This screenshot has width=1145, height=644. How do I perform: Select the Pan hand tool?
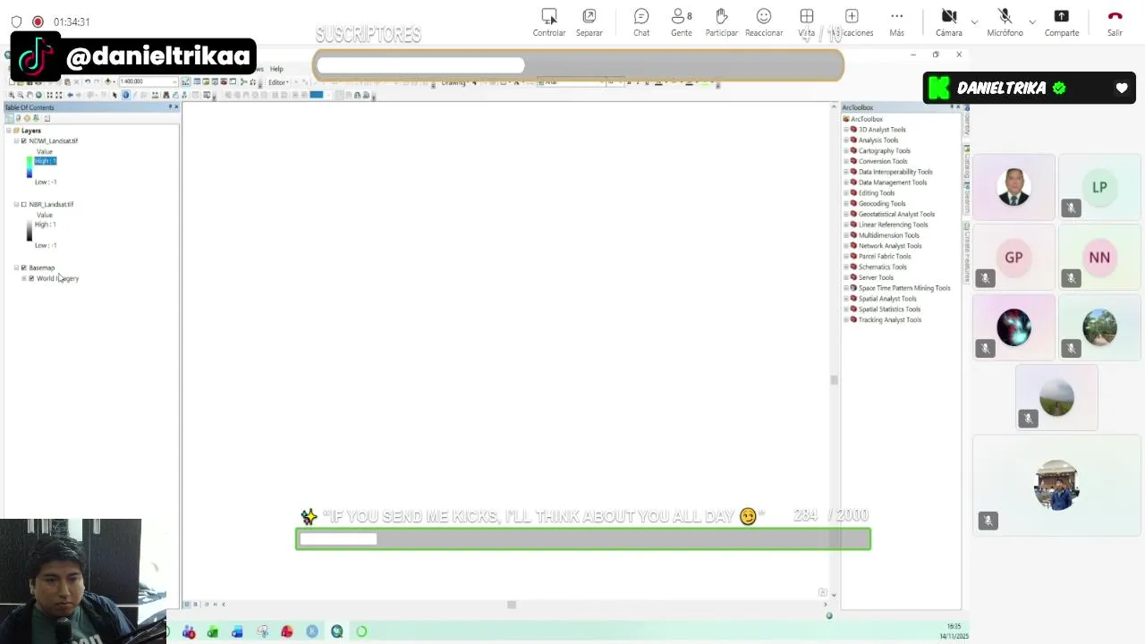pos(30,95)
